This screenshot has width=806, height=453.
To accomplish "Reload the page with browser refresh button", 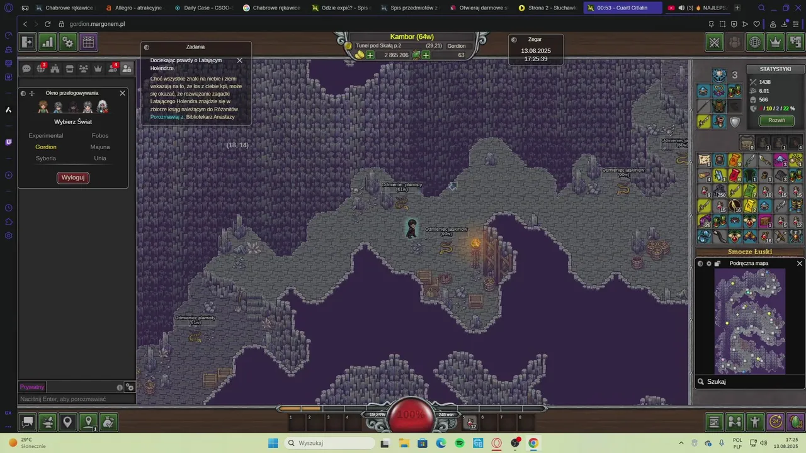I will pos(47,24).
